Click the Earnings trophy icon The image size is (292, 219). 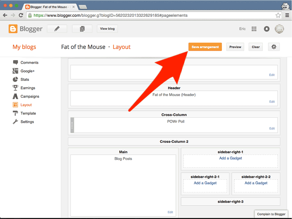click(15, 88)
